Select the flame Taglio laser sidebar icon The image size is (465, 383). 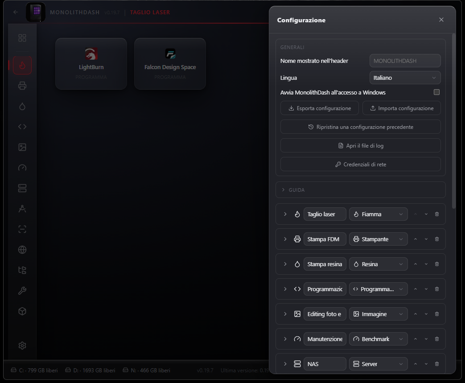[22, 65]
